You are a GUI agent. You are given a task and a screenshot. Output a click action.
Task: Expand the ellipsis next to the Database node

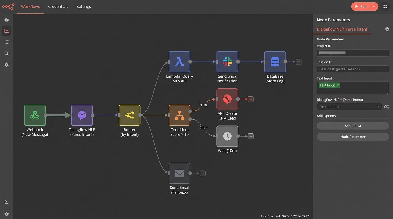[x=298, y=62]
